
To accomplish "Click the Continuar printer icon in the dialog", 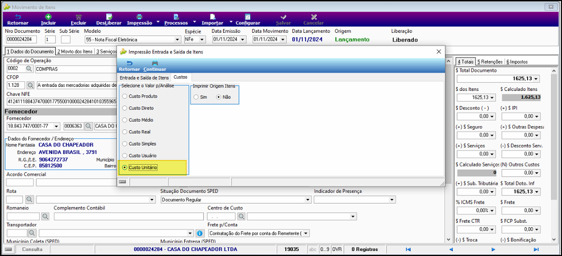I will pyautogui.click(x=155, y=63).
